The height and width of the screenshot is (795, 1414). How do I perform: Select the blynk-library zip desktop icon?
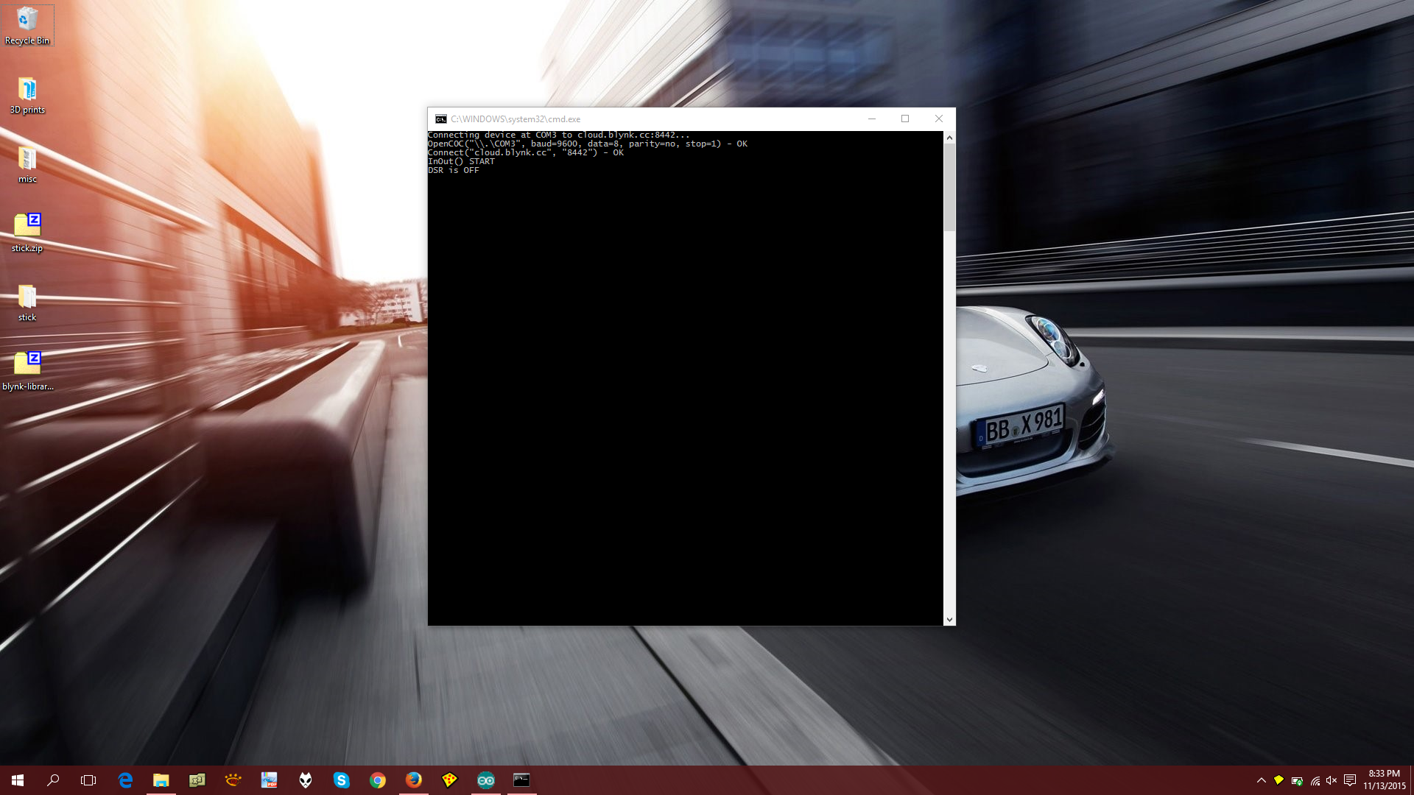coord(27,372)
